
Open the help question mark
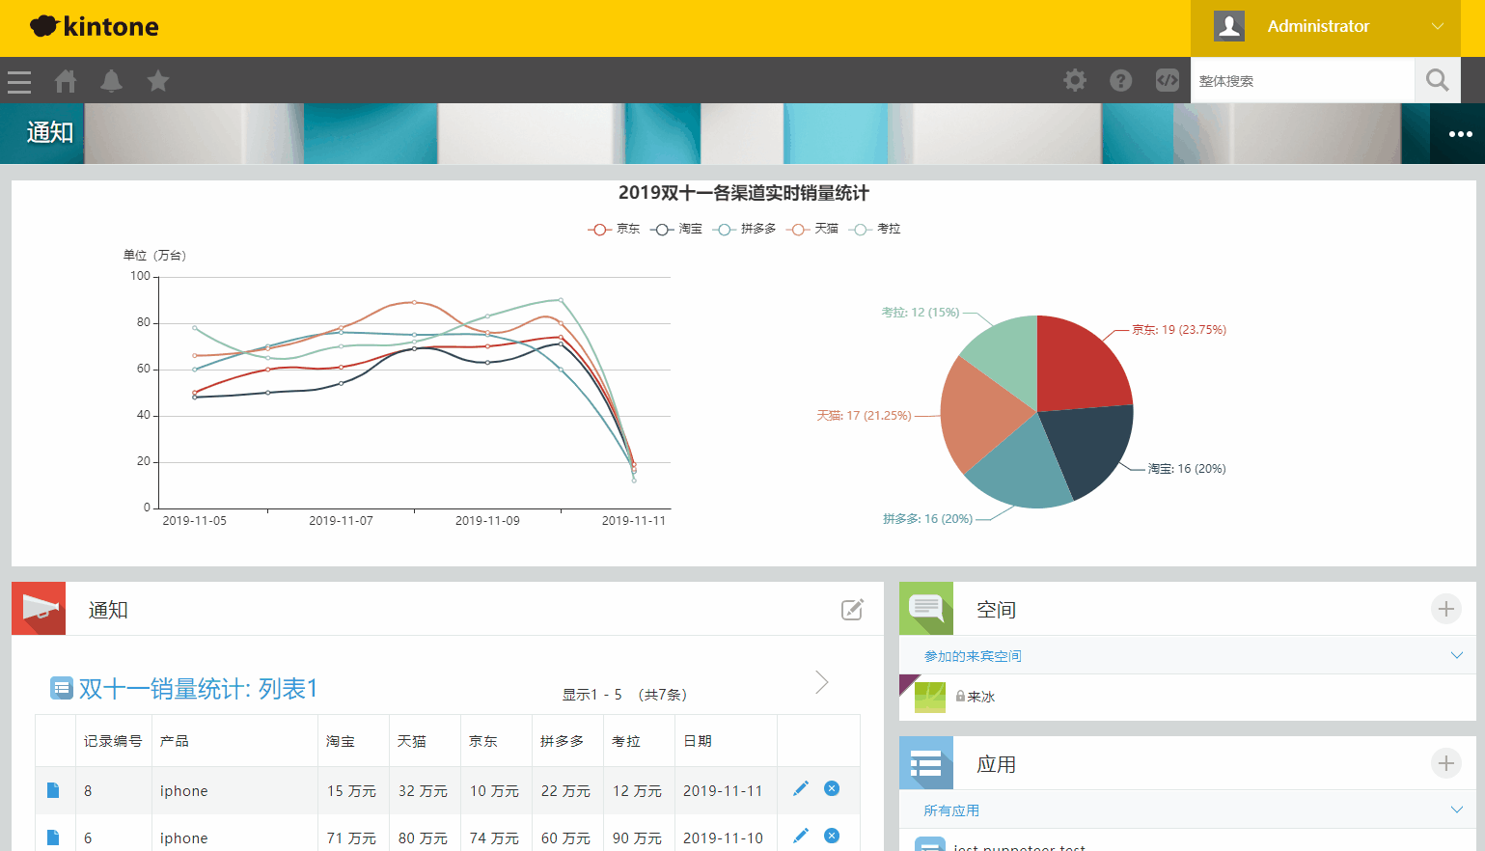click(x=1121, y=81)
